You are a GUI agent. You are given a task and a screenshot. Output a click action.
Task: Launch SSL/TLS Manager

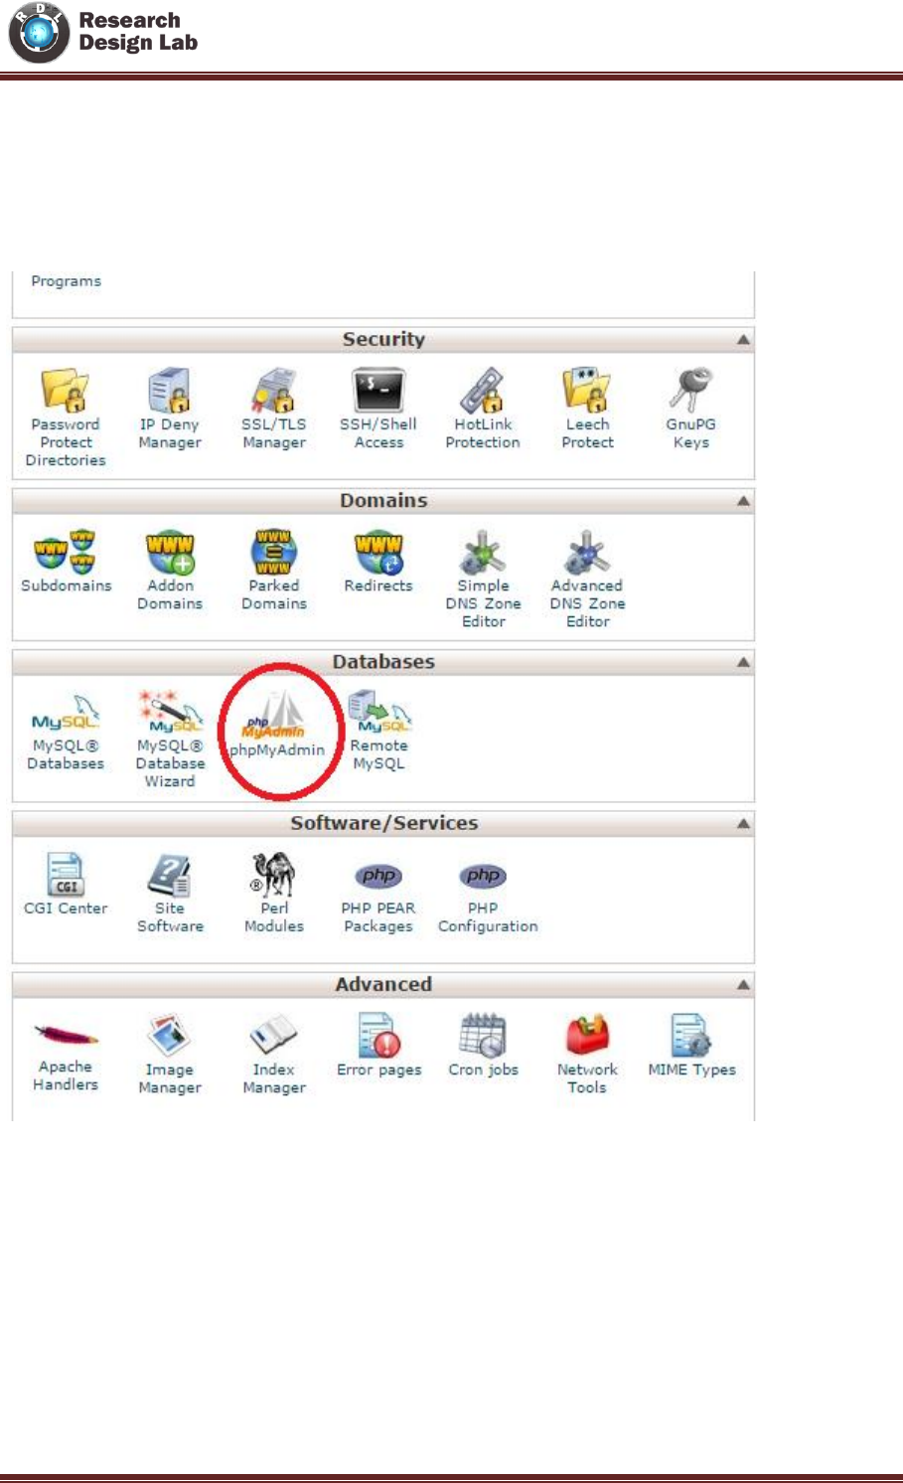tap(274, 391)
